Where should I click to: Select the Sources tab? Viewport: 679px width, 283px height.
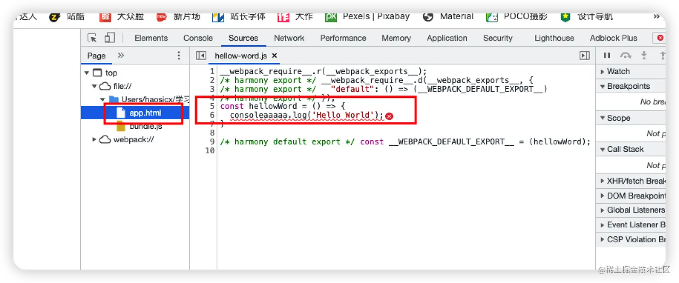tap(243, 38)
